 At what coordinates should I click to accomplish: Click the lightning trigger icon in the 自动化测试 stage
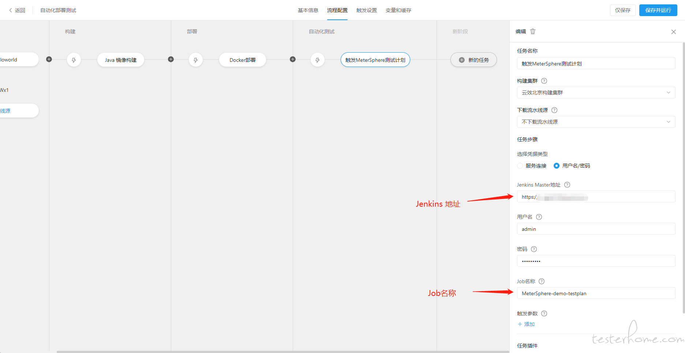(318, 60)
